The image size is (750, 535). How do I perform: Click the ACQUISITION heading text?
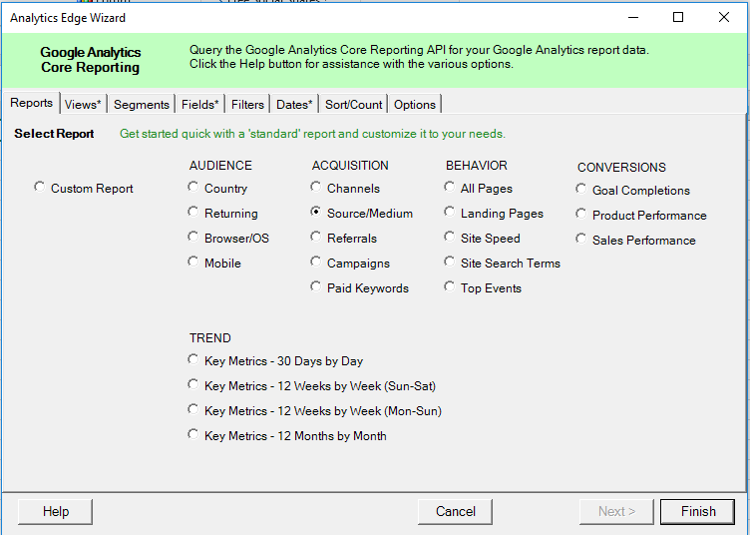350,166
